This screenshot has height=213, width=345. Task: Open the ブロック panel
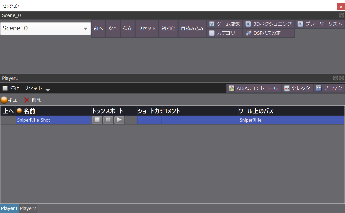[329, 88]
